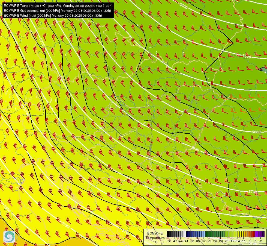Viewport: 267px width, 246px height.
Task: Click the swirl logo icon
Action: click(9, 236)
